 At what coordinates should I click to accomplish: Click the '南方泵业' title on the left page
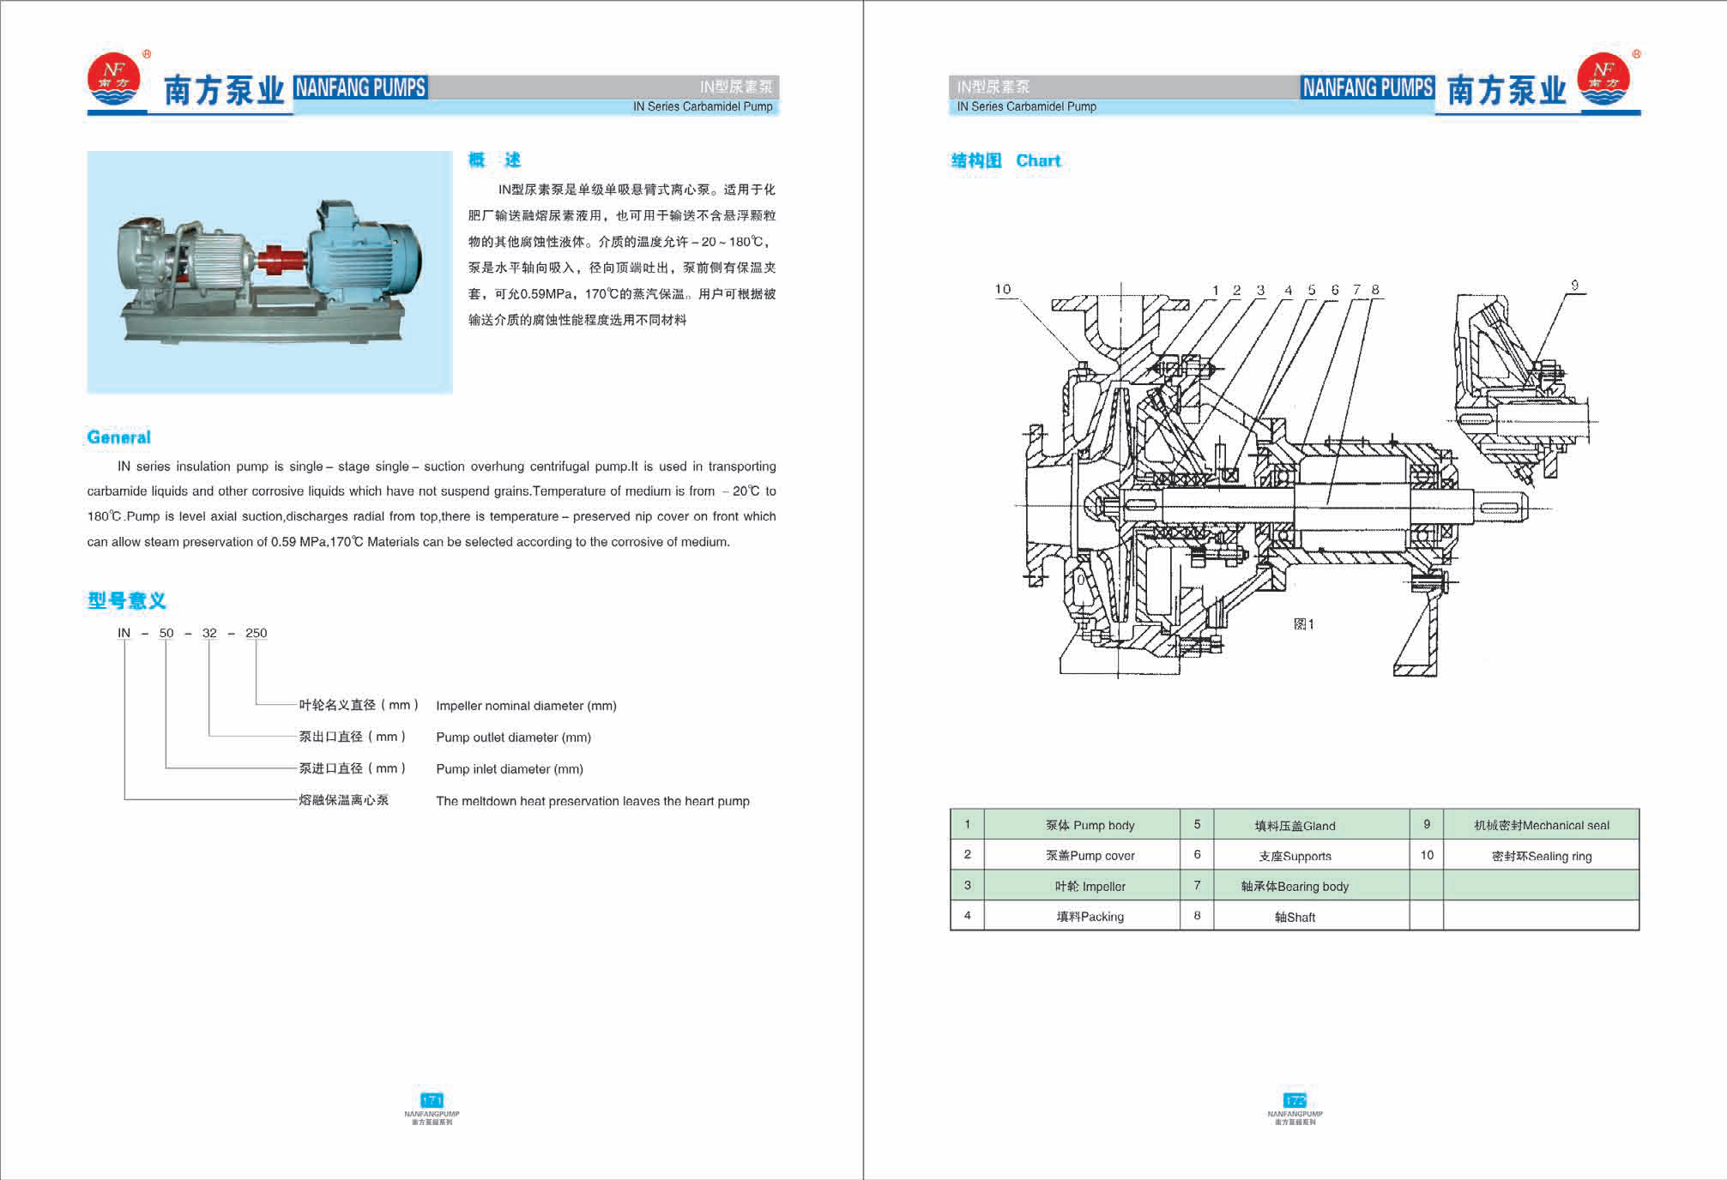pos(224,90)
